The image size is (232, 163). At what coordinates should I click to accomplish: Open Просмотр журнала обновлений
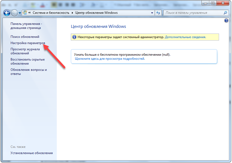25,51
